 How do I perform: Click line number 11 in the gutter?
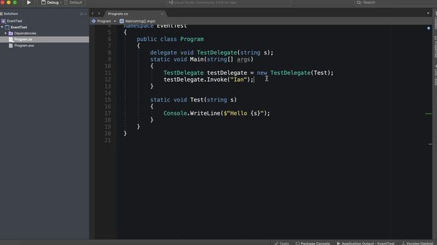pos(108,73)
